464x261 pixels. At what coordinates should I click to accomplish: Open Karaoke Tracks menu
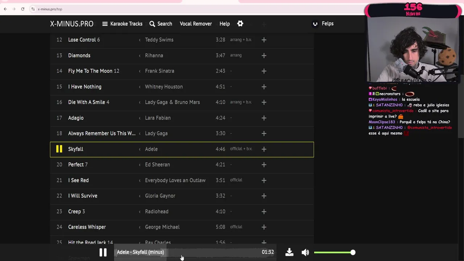point(122,24)
